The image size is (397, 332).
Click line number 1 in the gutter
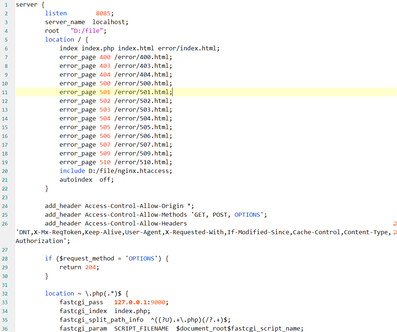(x=6, y=4)
